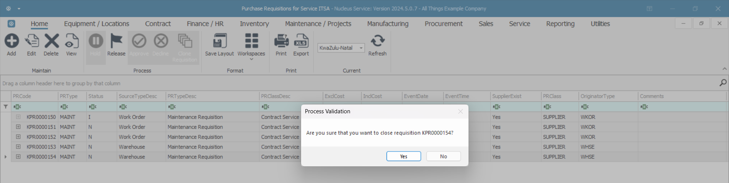Open the Procurement menu tab
This screenshot has height=183, width=729.
pyautogui.click(x=443, y=24)
